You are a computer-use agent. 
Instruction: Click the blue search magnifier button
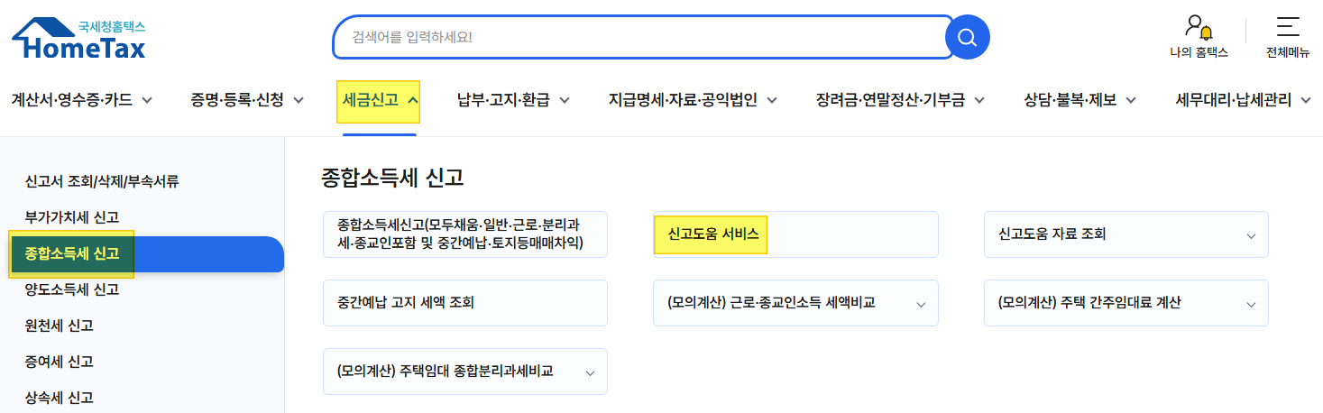(x=967, y=37)
